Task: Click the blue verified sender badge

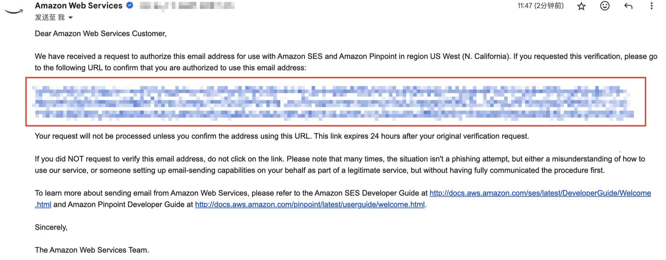Action: 130,5
